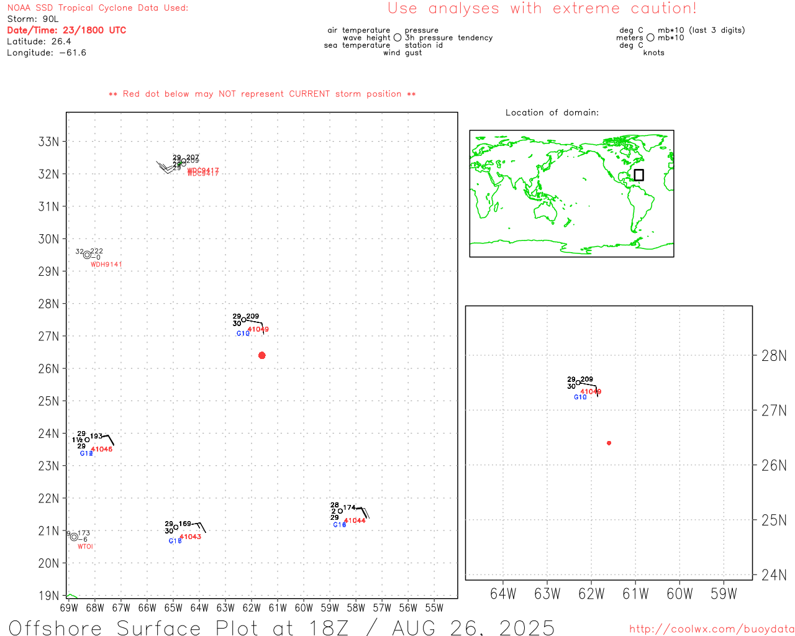The width and height of the screenshot is (795, 636).
Task: Click the 'station id' legend text
Action: point(424,45)
